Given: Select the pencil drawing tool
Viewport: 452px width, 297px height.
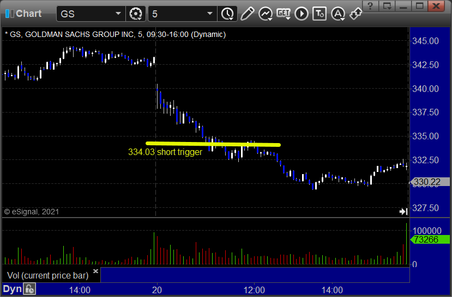Looking at the screenshot, I should click(x=247, y=14).
